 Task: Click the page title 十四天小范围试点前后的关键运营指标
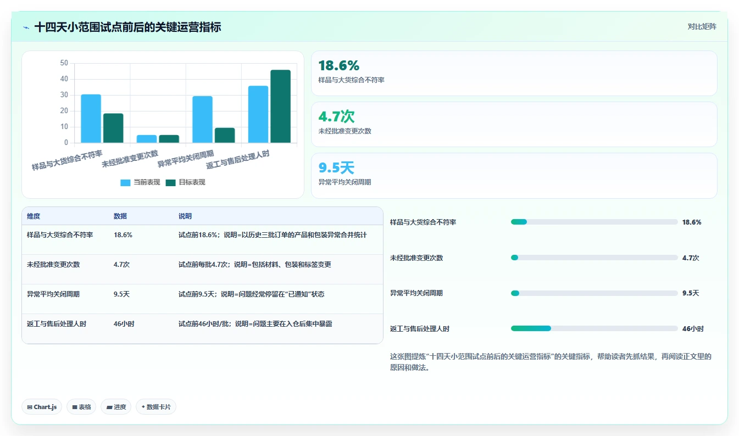127,27
